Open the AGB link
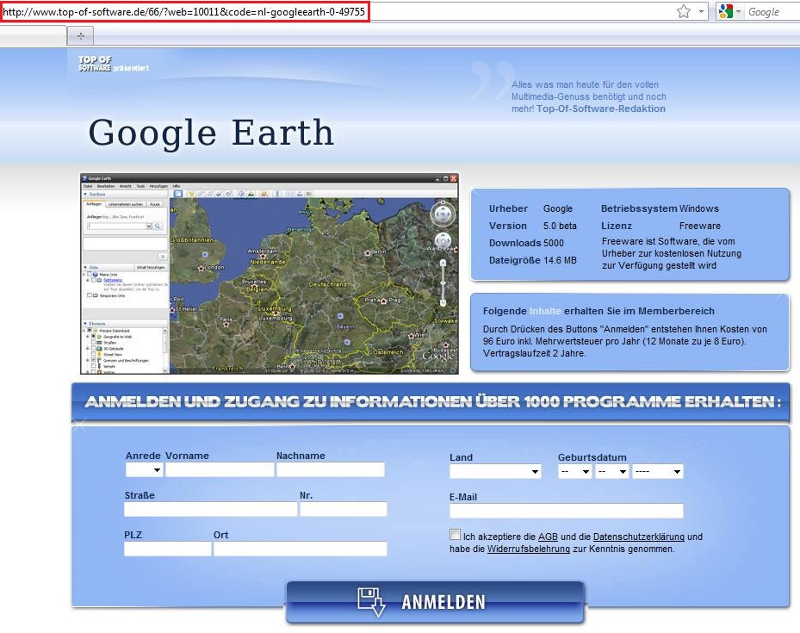 click(548, 537)
